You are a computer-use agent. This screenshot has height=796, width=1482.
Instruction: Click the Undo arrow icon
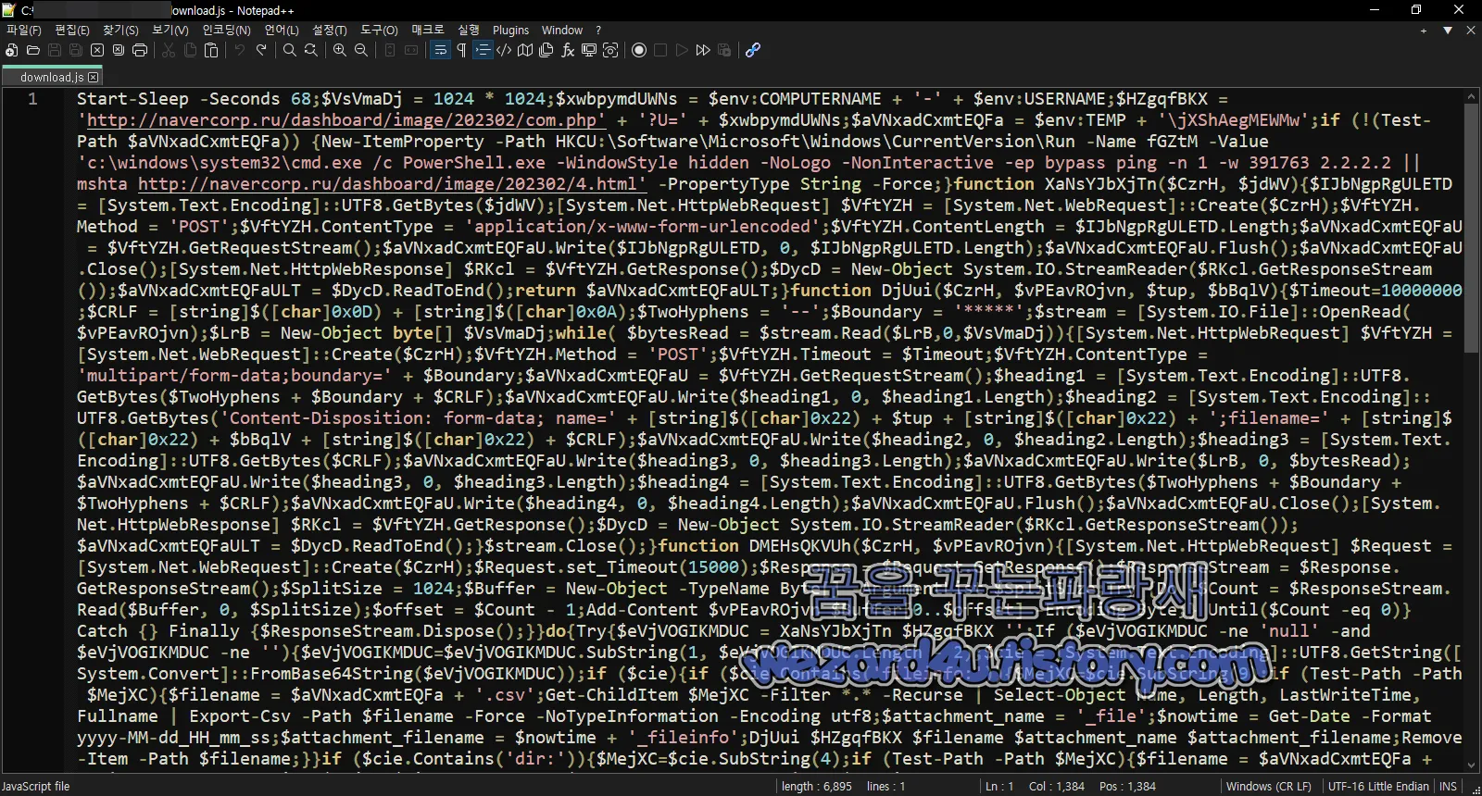(240, 50)
